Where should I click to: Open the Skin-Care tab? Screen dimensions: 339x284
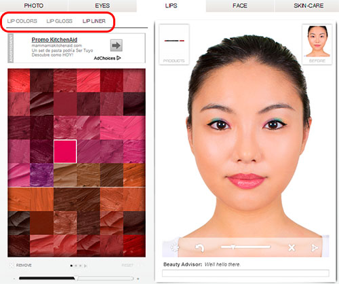tap(308, 5)
